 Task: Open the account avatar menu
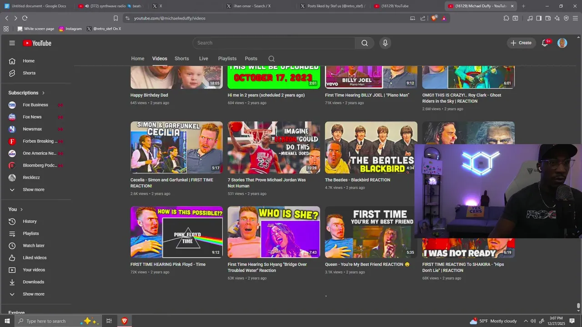(562, 43)
